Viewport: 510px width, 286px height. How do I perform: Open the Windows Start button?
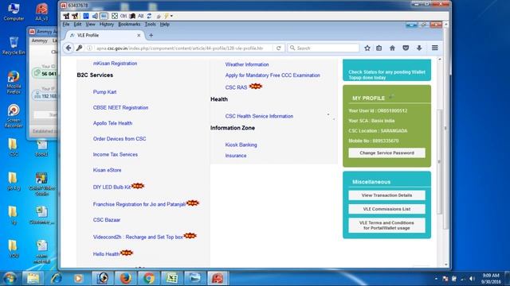(10, 278)
